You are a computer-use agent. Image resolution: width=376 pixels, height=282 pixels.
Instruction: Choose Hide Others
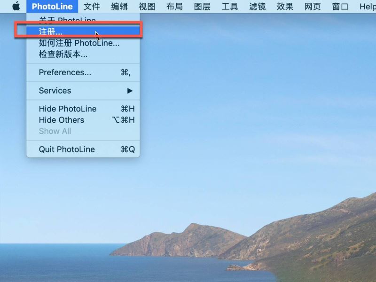point(83,120)
